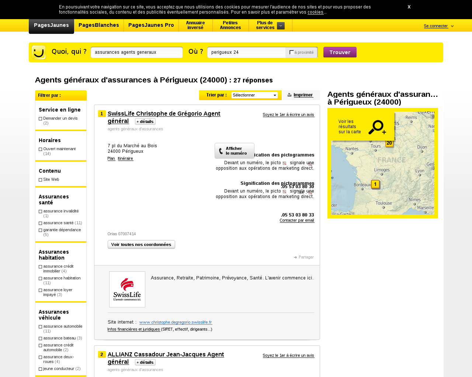Screen dimensions: 472x377
Task: Click 'Voir les résultats sur la carte'
Action: pyautogui.click(x=350, y=127)
